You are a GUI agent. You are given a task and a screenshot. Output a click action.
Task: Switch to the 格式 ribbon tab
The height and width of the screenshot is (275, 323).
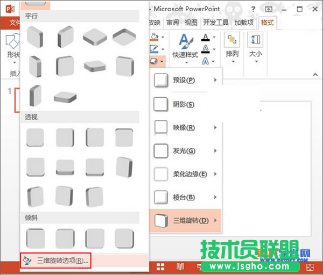(x=267, y=23)
